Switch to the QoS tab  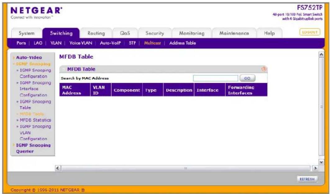coord(125,33)
